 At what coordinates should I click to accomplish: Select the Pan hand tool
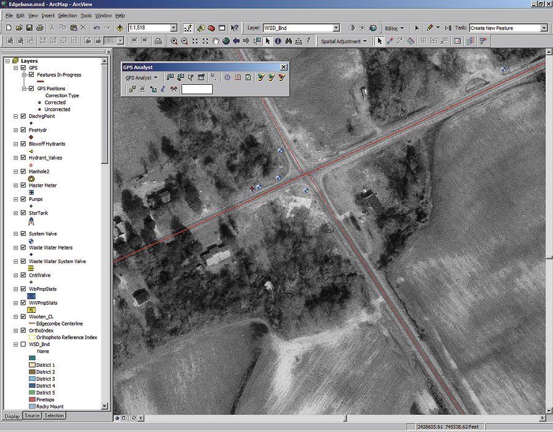216,41
